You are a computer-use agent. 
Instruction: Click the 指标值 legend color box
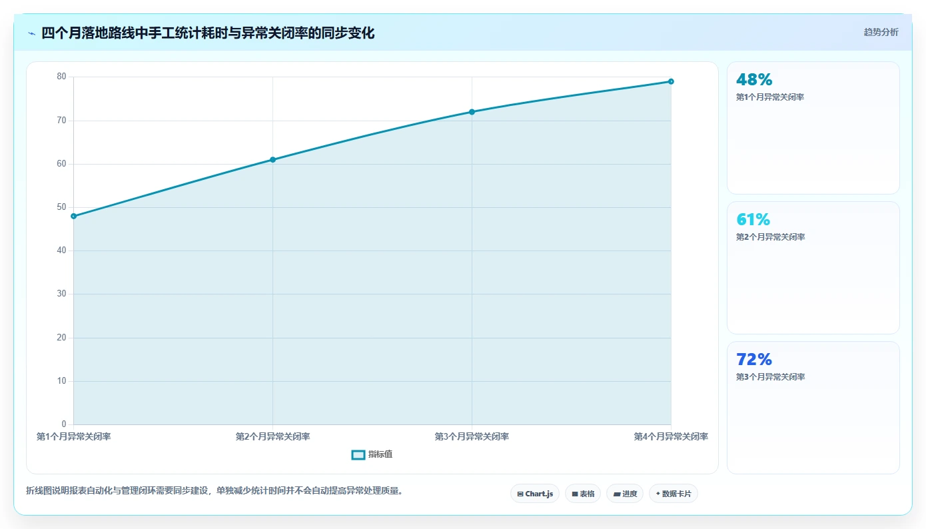tap(358, 454)
